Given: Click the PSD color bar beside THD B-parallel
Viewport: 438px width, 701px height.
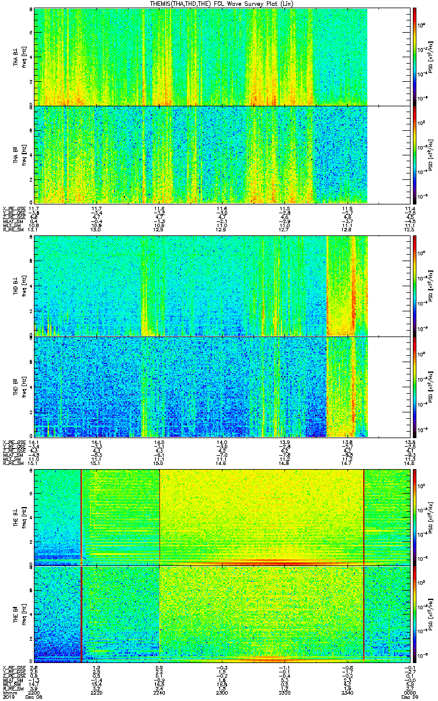Looking at the screenshot, I should pyautogui.click(x=415, y=387).
